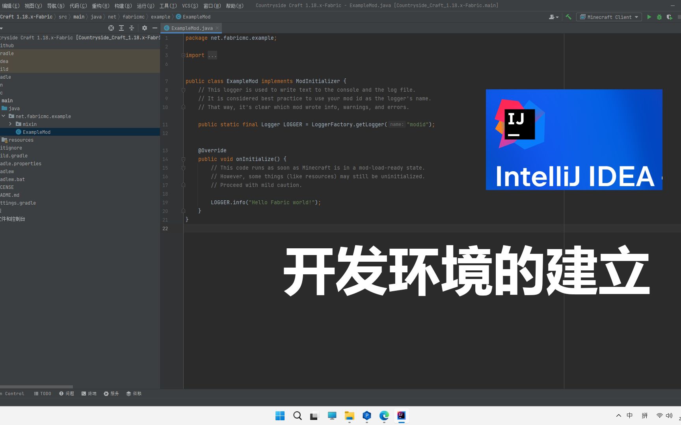The image size is (681, 425).
Task: Click ExampleMod in the breadcrumb path
Action: [193, 17]
